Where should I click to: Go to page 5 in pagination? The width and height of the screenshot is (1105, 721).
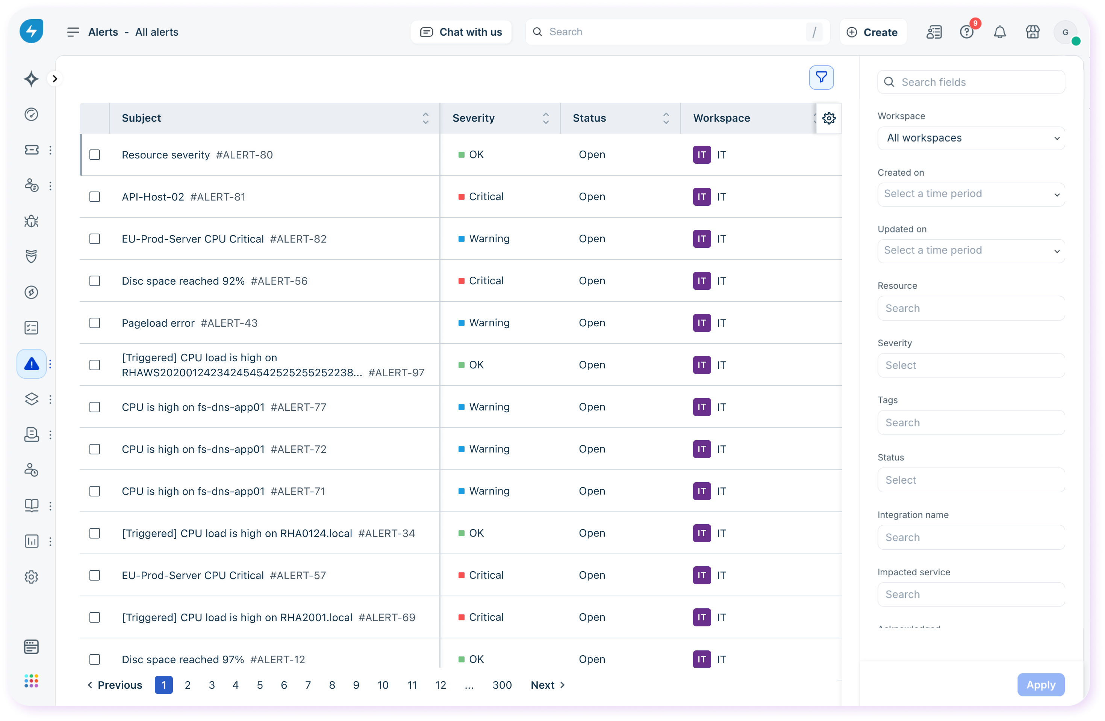[260, 685]
